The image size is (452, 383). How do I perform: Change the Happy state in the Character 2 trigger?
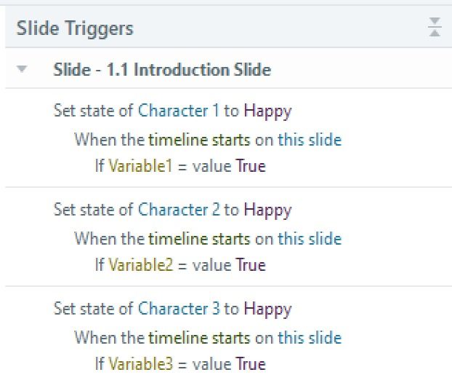[x=267, y=210]
